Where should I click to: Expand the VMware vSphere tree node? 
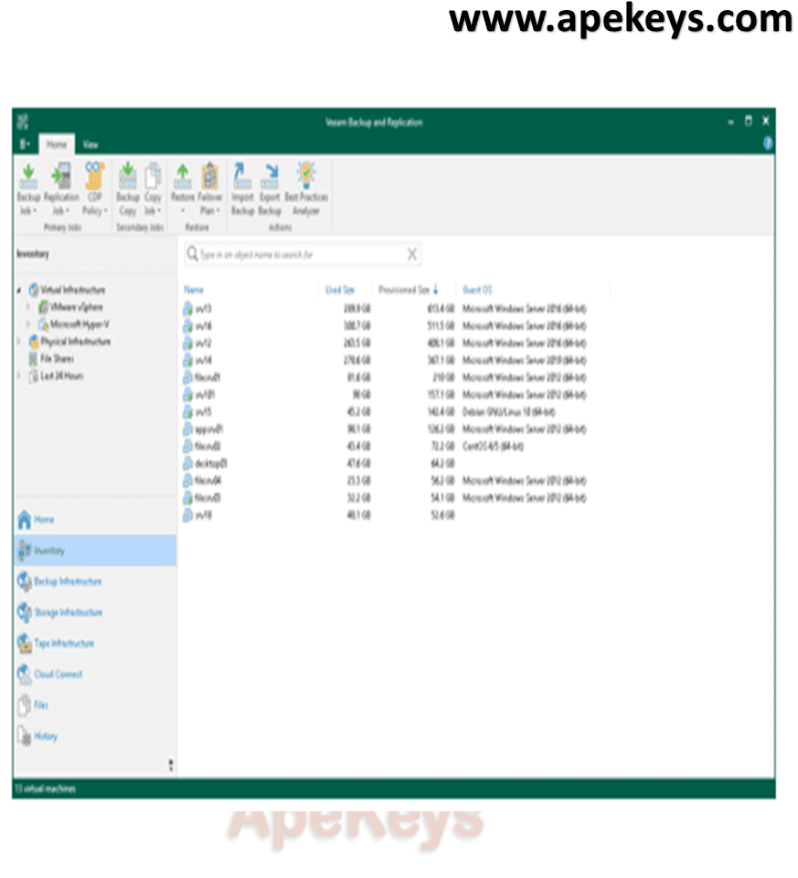(x=28, y=307)
